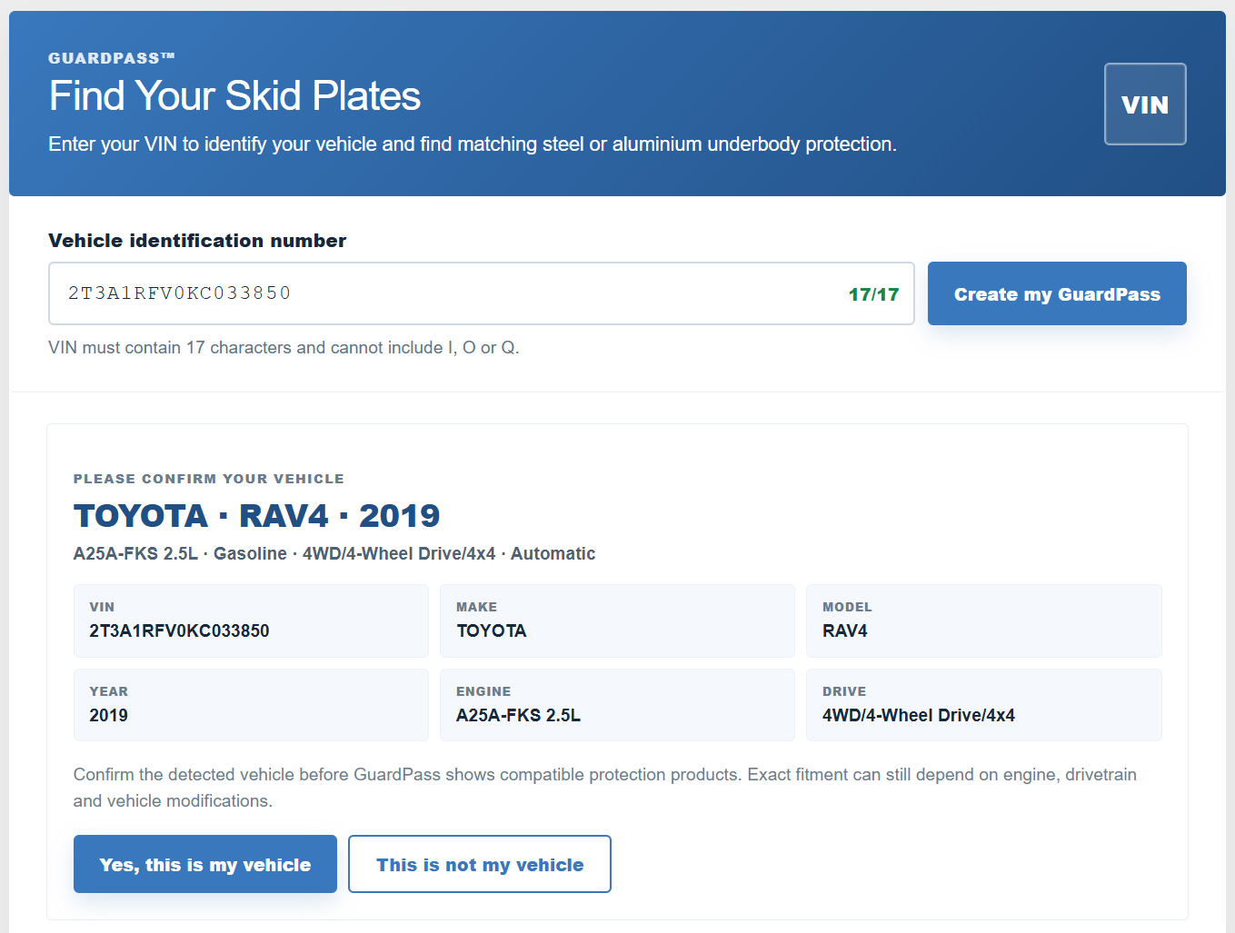1235x933 pixels.
Task: Click the VIN must contain 17 characters hint
Action: click(284, 347)
